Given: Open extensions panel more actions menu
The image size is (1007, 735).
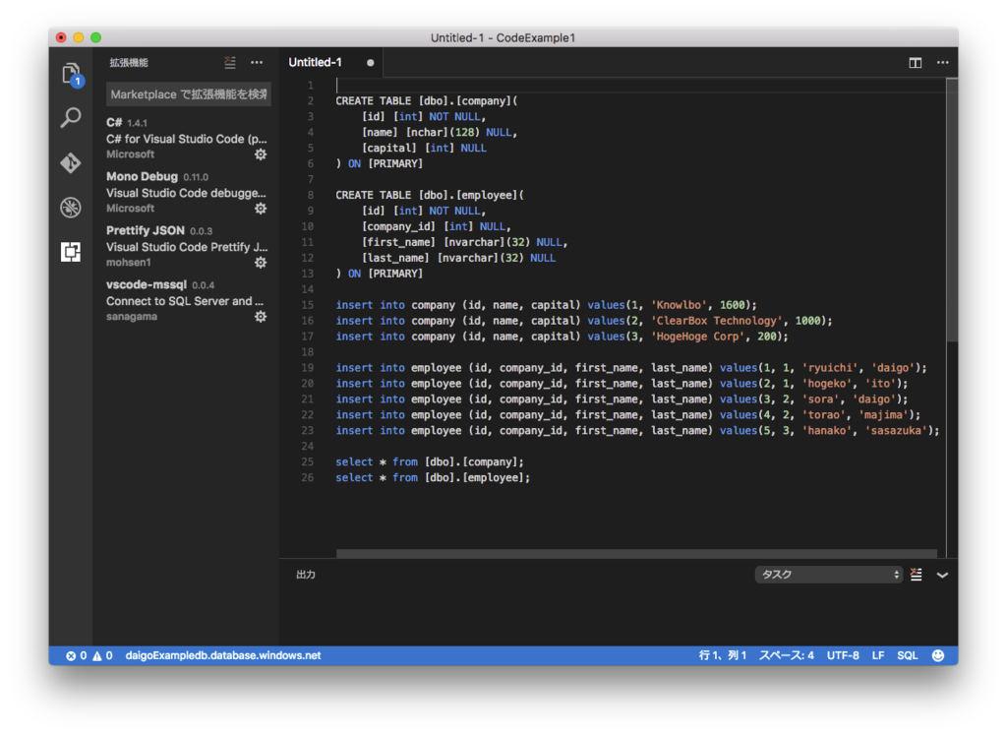Looking at the screenshot, I should [257, 62].
